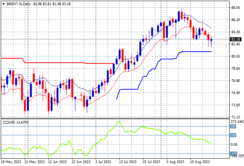Screen dimensions: 244x166
Task: Click the 3 Jul 2023 date label
Action: tap(103, 162)
